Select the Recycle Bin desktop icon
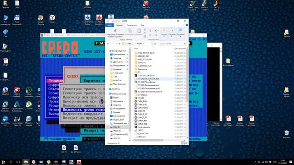 point(287,134)
